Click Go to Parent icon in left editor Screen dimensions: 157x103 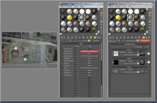(97, 37)
